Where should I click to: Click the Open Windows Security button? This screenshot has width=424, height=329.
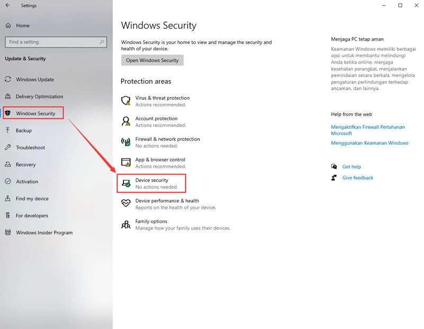point(152,60)
